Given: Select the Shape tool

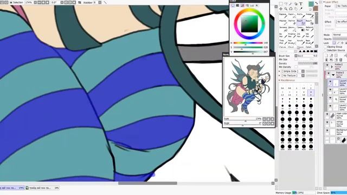Looking at the screenshot, I should point(296,4).
